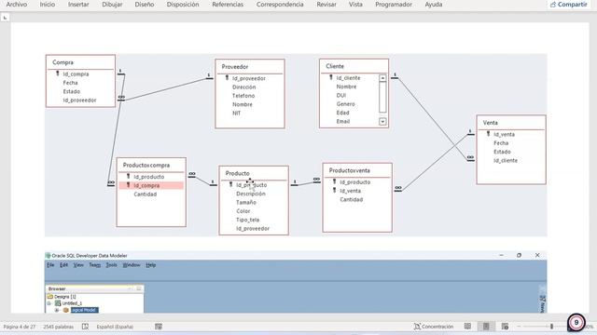Click the key icon of Id_producto in Productoxcompra
The width and height of the screenshot is (597, 335).
point(129,177)
